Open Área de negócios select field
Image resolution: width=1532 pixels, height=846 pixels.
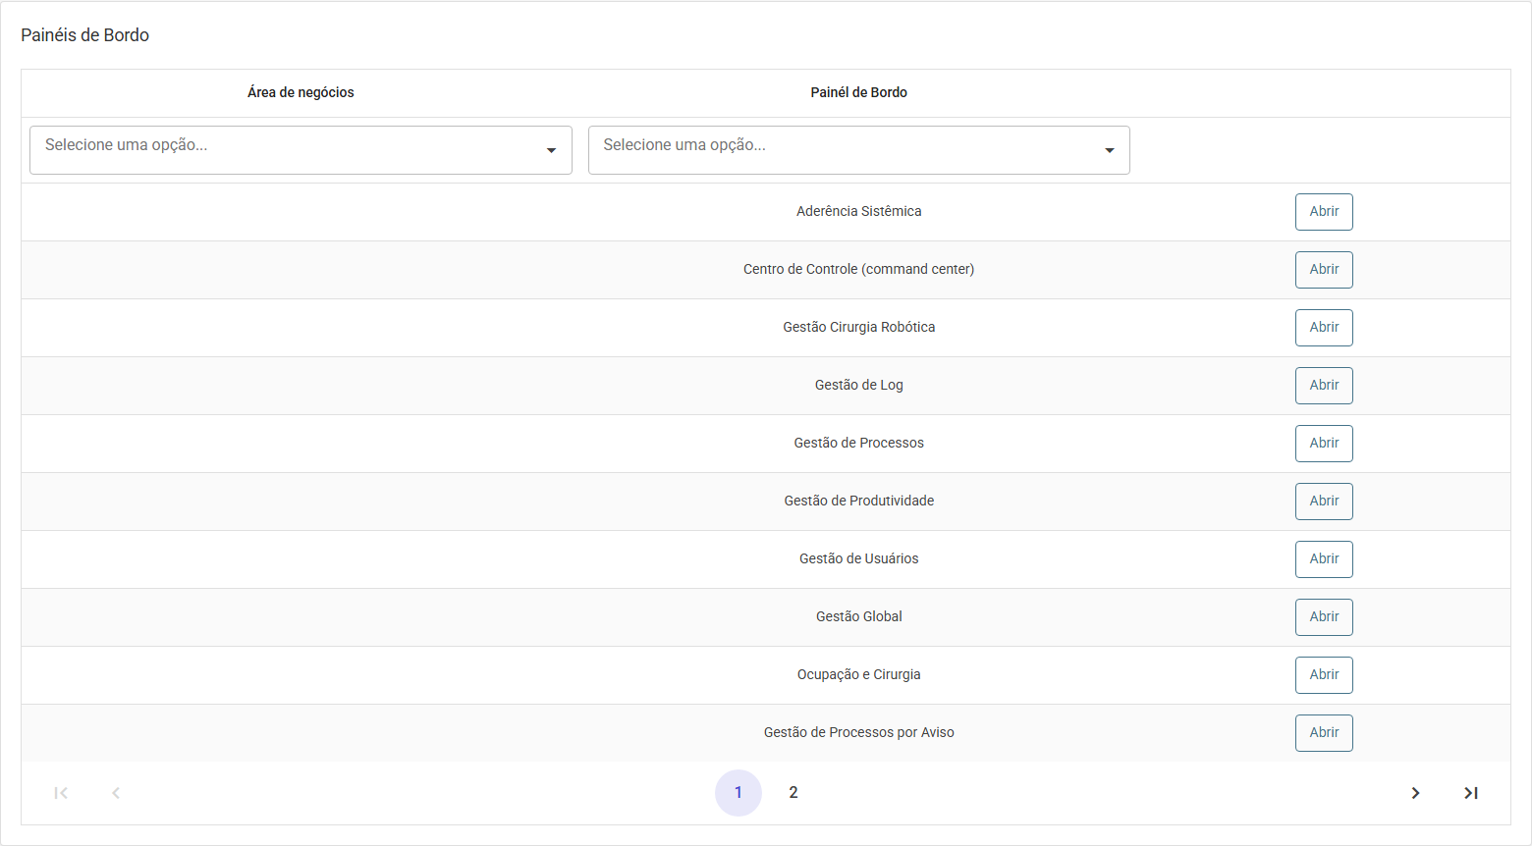301,150
